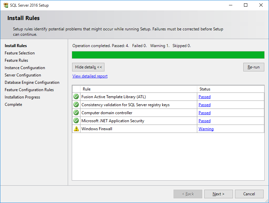Click the SQL Server Setup title bar icon

[x=6, y=5]
